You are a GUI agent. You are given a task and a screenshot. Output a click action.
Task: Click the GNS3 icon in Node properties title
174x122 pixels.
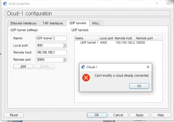[x=5, y=4]
